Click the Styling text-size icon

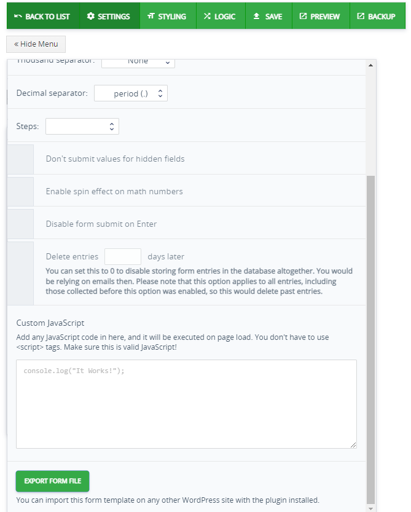[x=151, y=16]
